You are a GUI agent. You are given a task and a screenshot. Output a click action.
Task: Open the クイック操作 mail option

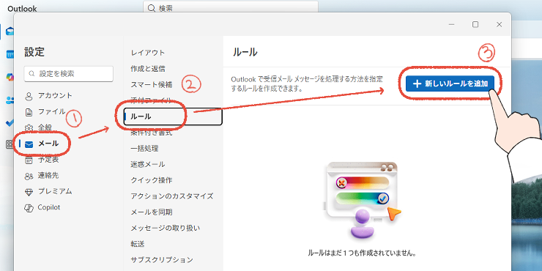[152, 180]
